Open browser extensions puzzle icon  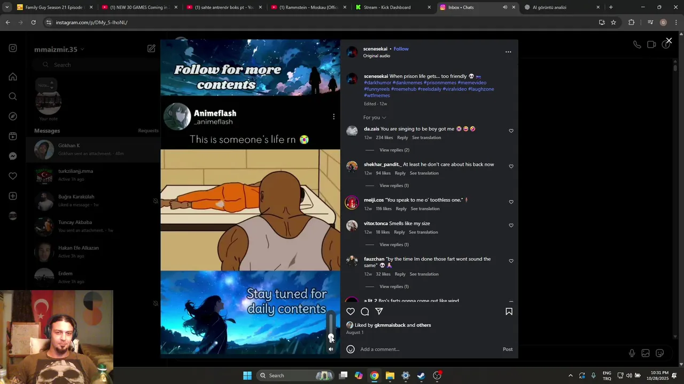[632, 22]
